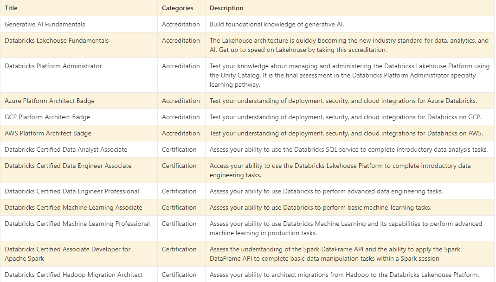Click the Title column header
The height and width of the screenshot is (282, 496).
click(11, 8)
